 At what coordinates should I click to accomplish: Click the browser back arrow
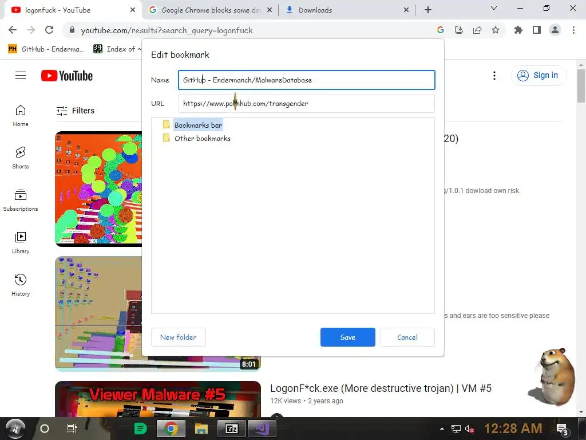(13, 30)
